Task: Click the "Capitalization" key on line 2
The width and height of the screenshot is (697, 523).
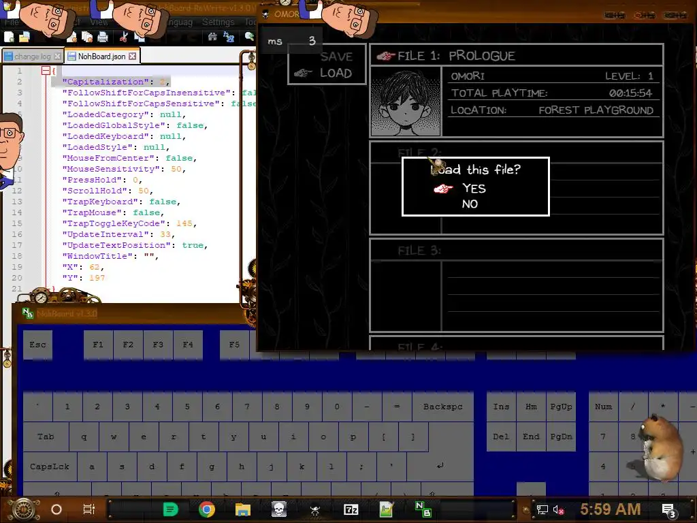Action: click(106, 82)
